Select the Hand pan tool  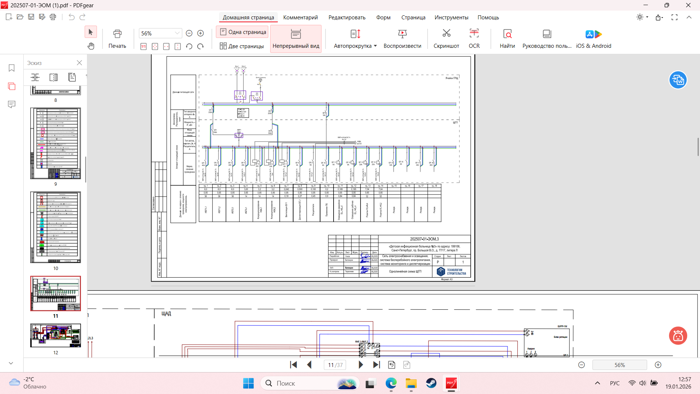pos(91,46)
